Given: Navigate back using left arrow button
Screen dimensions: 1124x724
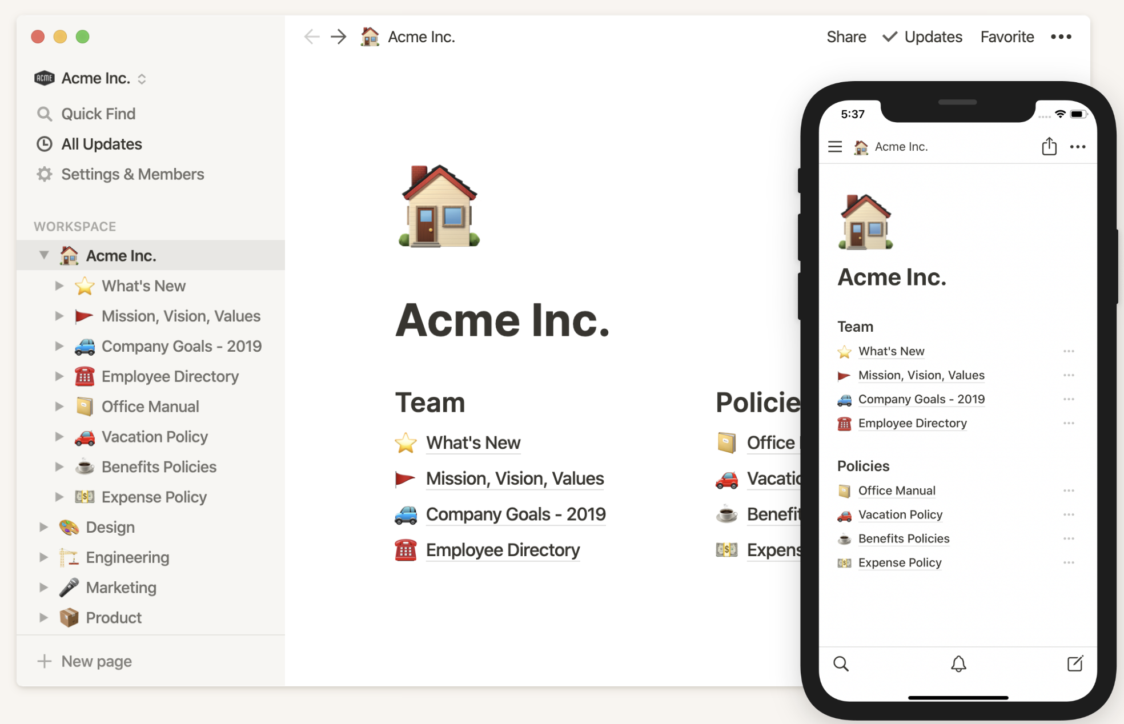Looking at the screenshot, I should click(x=311, y=36).
